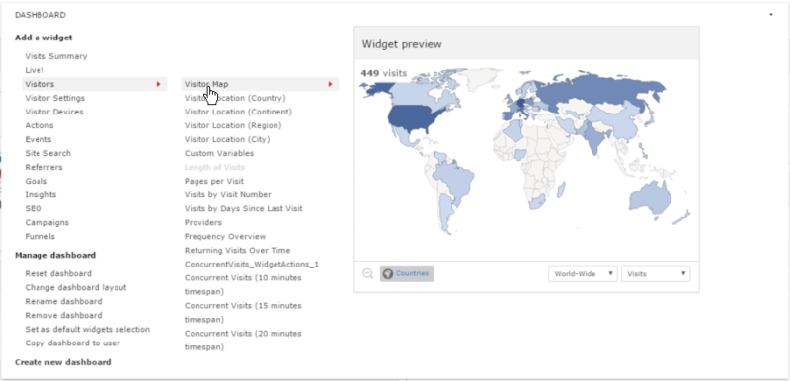Image resolution: width=790 pixels, height=381 pixels.
Task: Click Change dashboard layout
Action: [76, 288]
